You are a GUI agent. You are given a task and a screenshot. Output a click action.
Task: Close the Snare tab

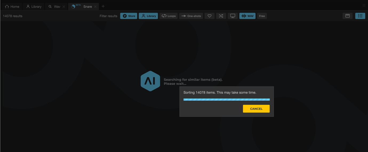tap(95, 7)
